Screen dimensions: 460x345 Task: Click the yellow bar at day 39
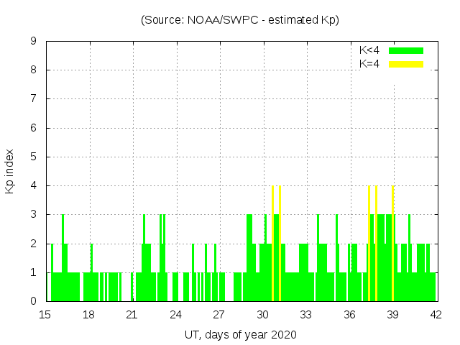pyautogui.click(x=392, y=244)
